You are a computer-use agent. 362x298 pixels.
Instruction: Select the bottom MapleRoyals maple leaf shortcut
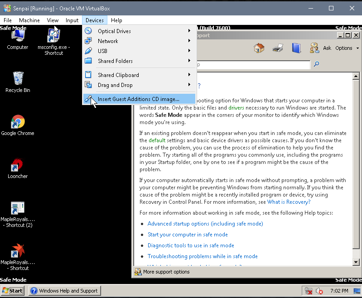18,257
